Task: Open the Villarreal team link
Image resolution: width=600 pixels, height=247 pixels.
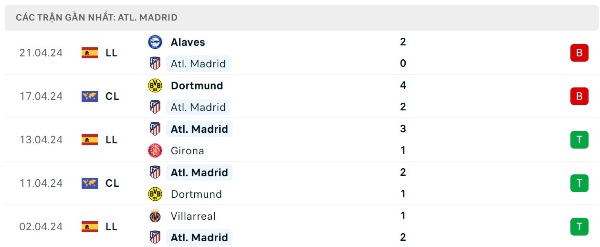Action: tap(193, 216)
